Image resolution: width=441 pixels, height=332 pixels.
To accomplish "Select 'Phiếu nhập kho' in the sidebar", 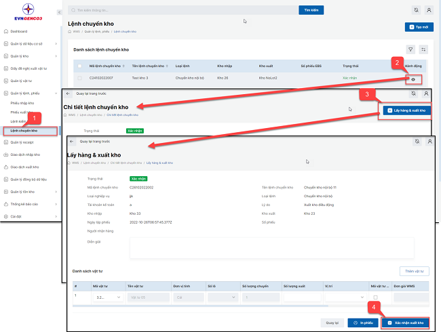I will click(x=24, y=103).
